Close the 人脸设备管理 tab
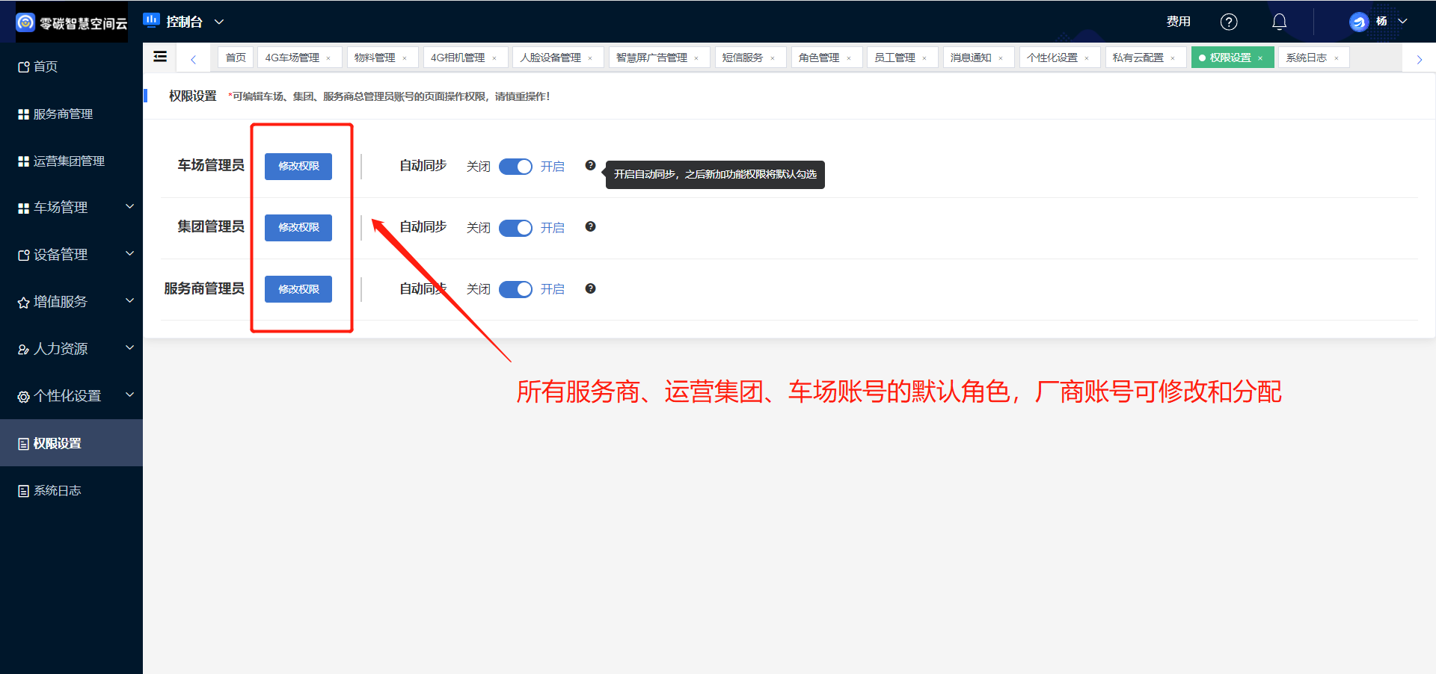The image size is (1436, 674). 590,58
